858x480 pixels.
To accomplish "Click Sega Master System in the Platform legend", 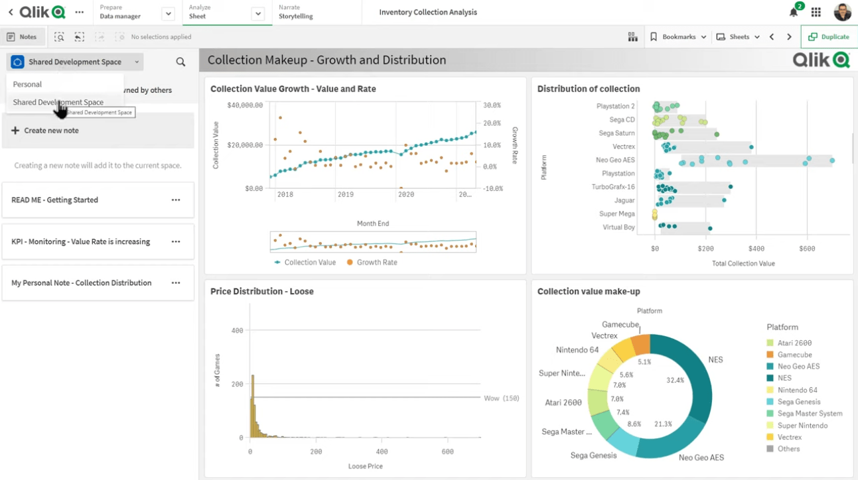I will 810,414.
